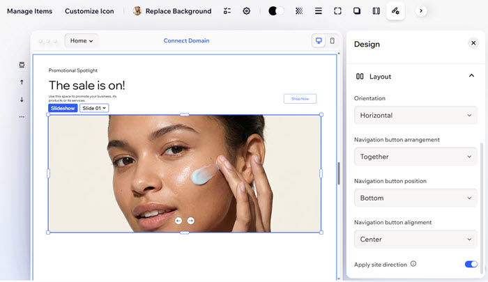The width and height of the screenshot is (488, 282).
Task: Click Manage Items in toolbar
Action: coord(29,11)
